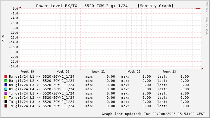Click the dBm axis unit label
Image resolution: width=210 pixels, height=118 pixels.
[x=3, y=39]
